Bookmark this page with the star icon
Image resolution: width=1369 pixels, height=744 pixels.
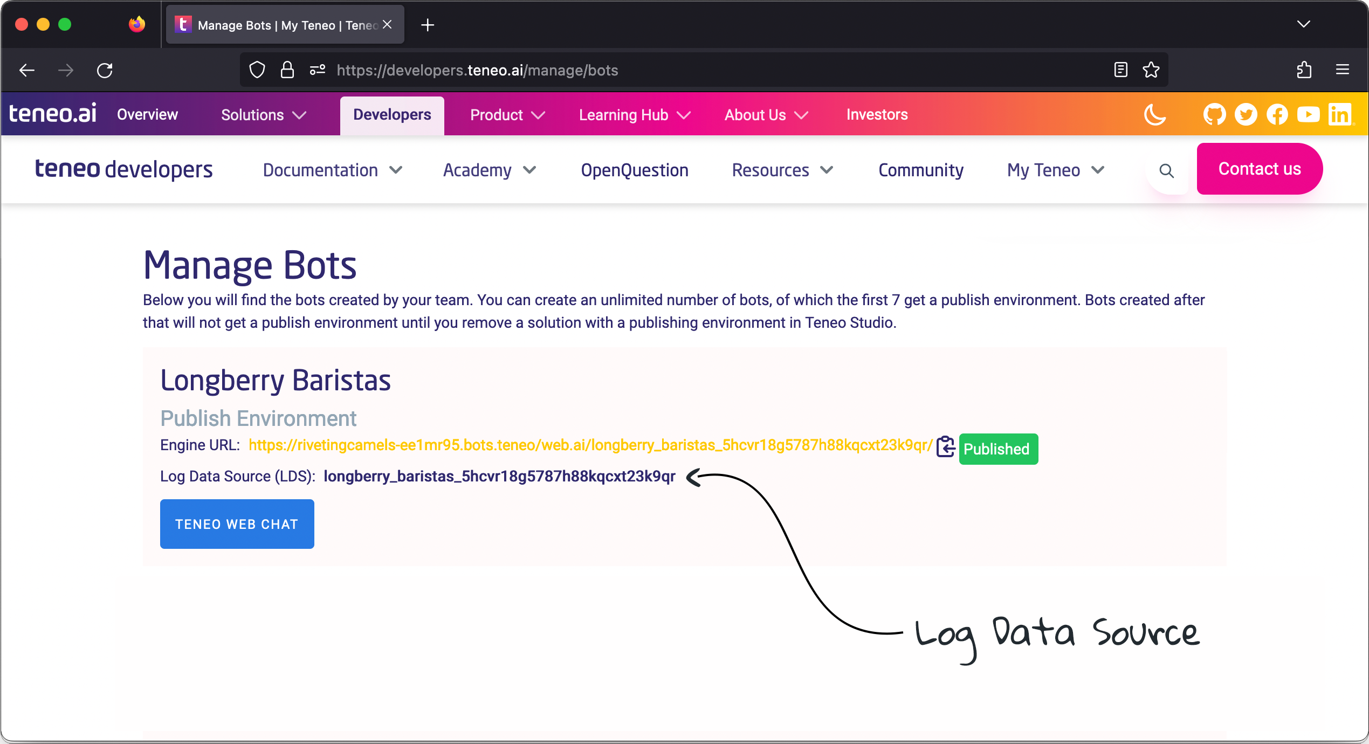[1151, 70]
